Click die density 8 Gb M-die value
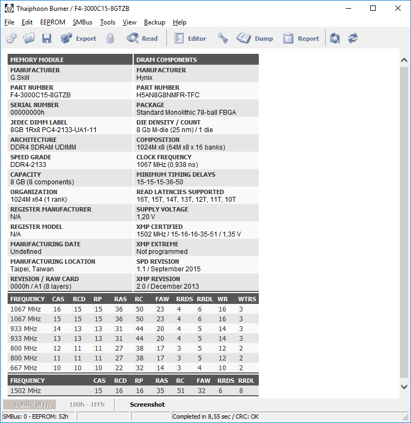Viewport: 411px width, 423px height. click(x=175, y=130)
